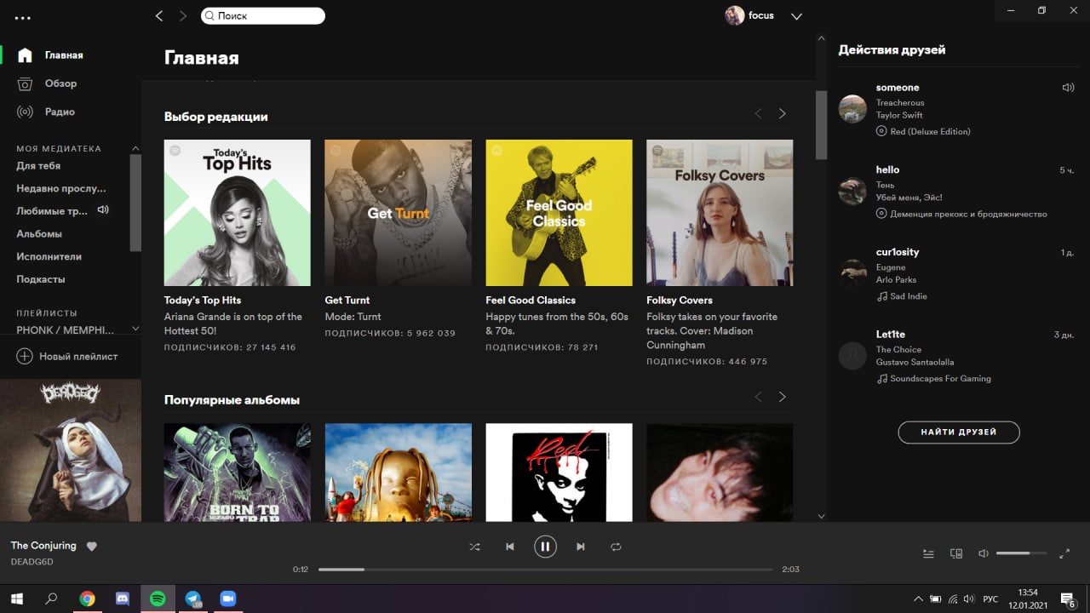Open Подкасты in library
This screenshot has height=613, width=1090.
pos(41,279)
